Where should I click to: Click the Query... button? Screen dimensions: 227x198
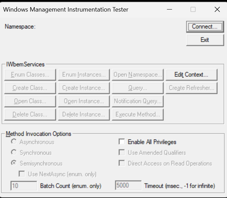[138, 88]
